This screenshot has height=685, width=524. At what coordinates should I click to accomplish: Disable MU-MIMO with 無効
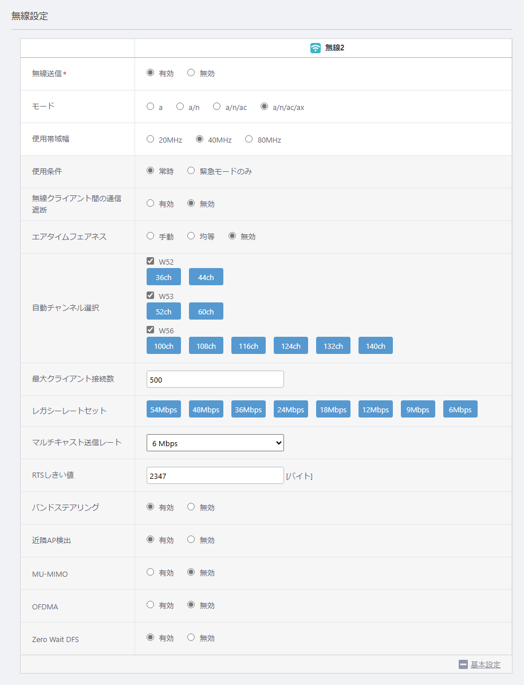point(191,572)
